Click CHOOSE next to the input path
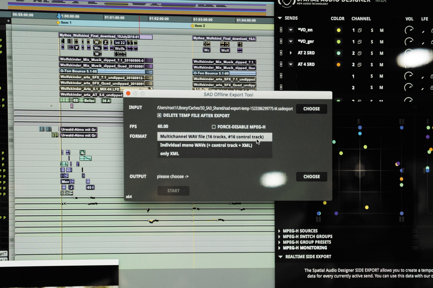Image resolution: width=433 pixels, height=288 pixels. (311, 109)
